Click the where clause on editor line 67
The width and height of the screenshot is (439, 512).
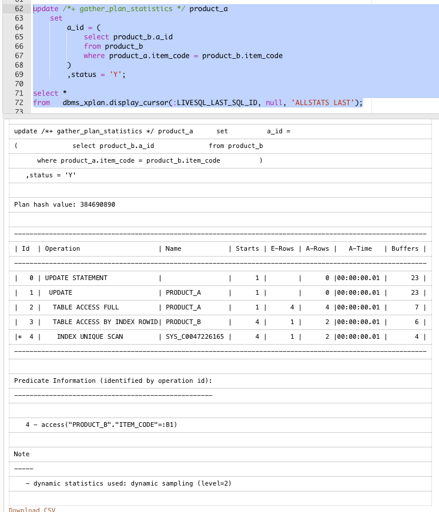(x=183, y=56)
